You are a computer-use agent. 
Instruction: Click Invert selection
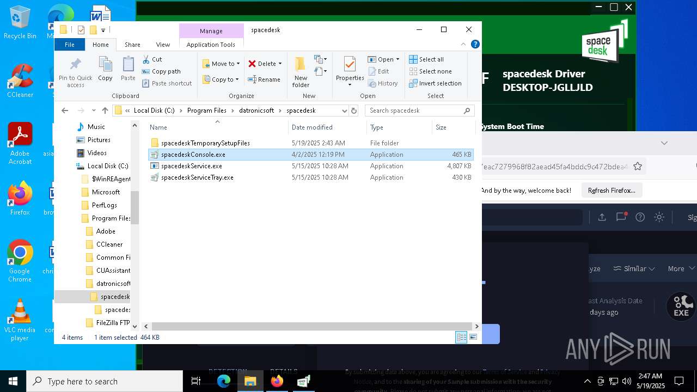pyautogui.click(x=435, y=83)
